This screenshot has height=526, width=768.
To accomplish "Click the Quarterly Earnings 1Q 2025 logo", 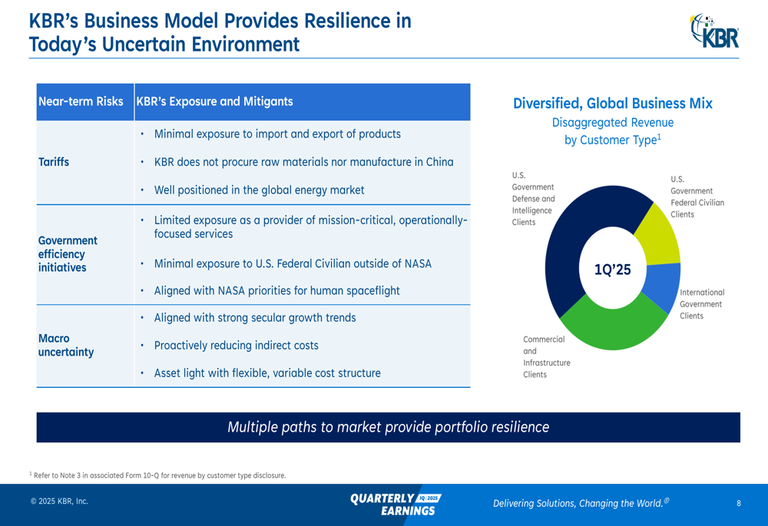I will [x=396, y=504].
